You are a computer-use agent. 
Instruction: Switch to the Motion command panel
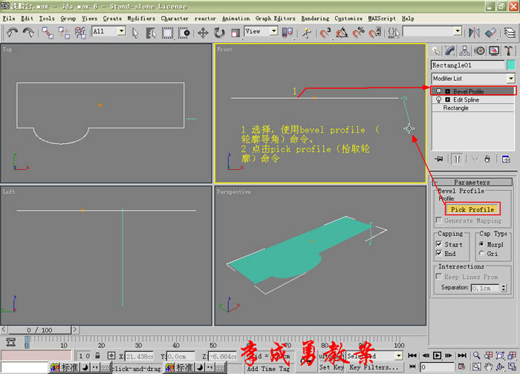tap(479, 50)
